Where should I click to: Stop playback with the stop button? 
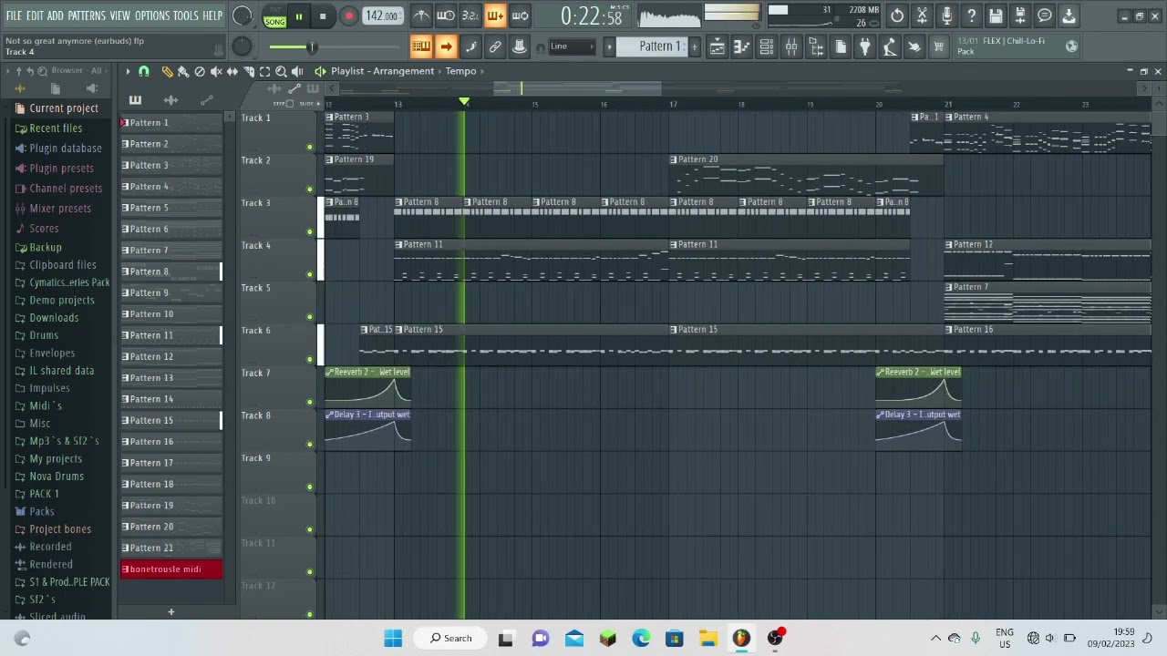click(323, 16)
